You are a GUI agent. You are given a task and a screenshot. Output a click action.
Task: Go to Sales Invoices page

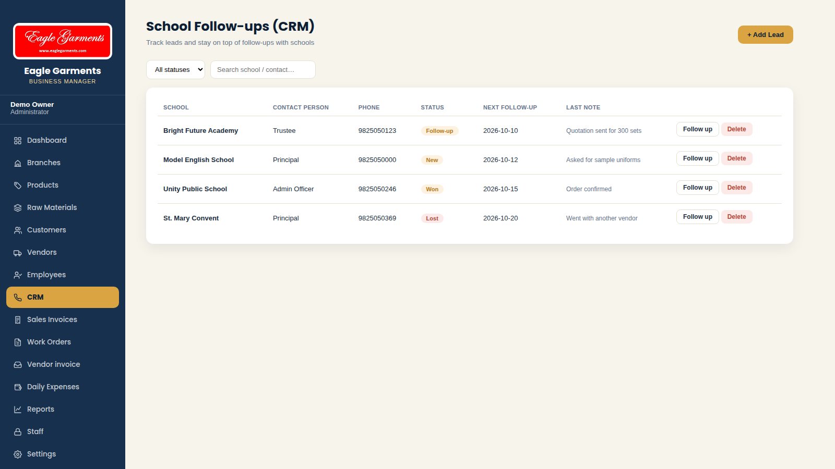63,319
